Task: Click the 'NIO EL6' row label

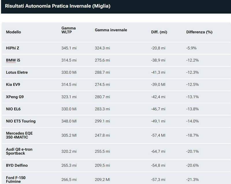Action: coord(13,109)
